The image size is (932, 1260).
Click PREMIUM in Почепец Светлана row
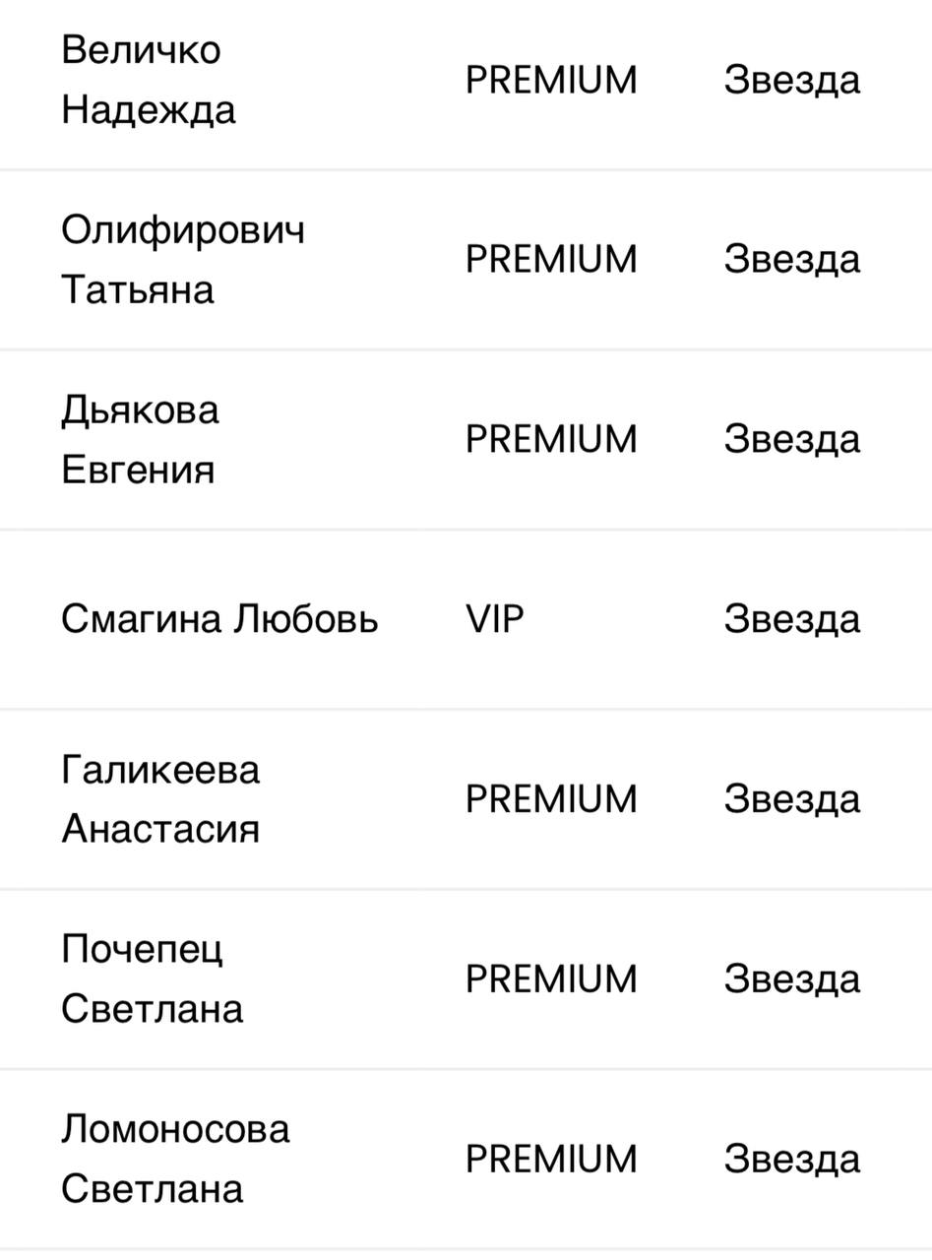[551, 978]
